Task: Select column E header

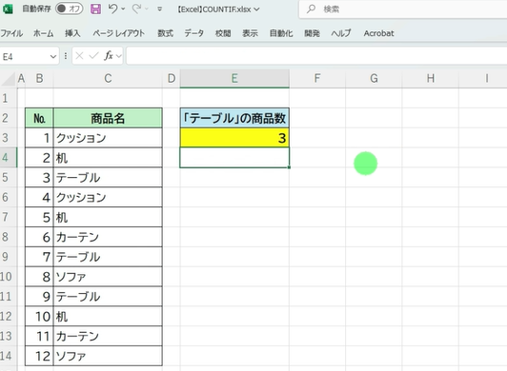Action: point(234,78)
